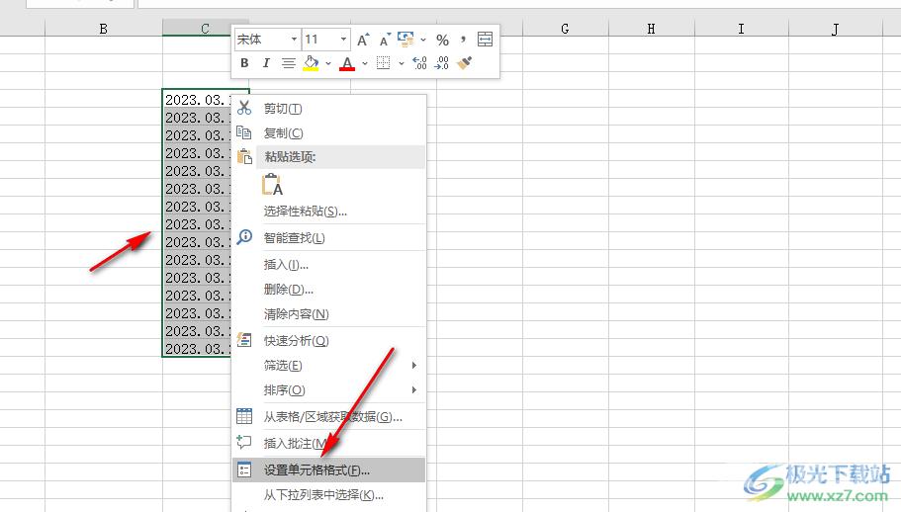The image size is (901, 512).
Task: Click the copy pages icon
Action: click(x=244, y=132)
